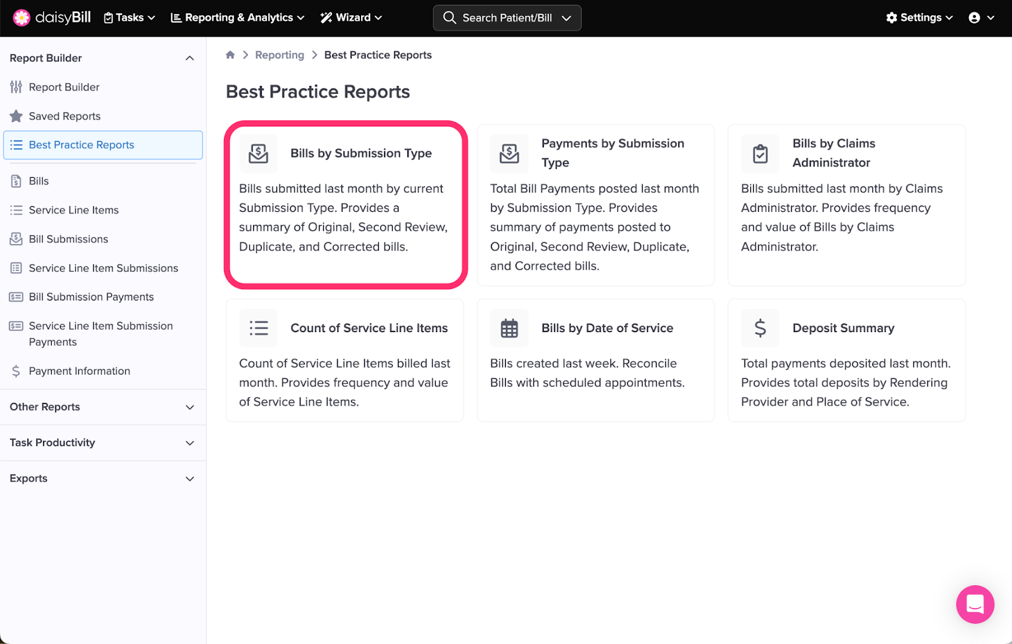1012x644 pixels.
Task: Click the Bills by Claims Administrator clipboard icon
Action: pyautogui.click(x=760, y=153)
